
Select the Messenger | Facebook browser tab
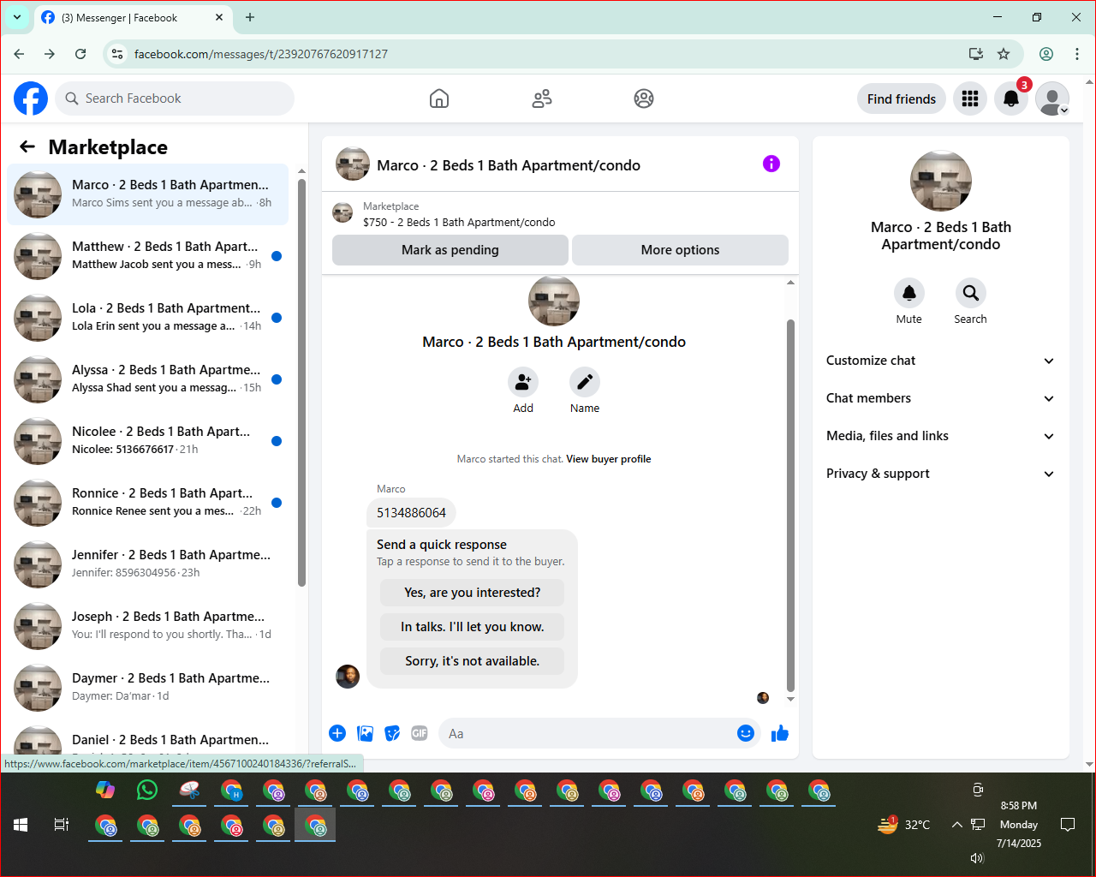coord(133,17)
